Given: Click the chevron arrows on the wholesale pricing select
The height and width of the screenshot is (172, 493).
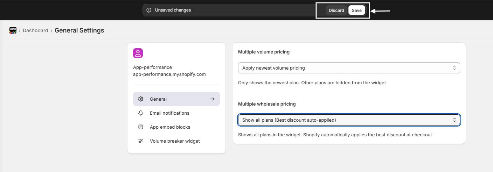Looking at the screenshot, I should pyautogui.click(x=454, y=120).
